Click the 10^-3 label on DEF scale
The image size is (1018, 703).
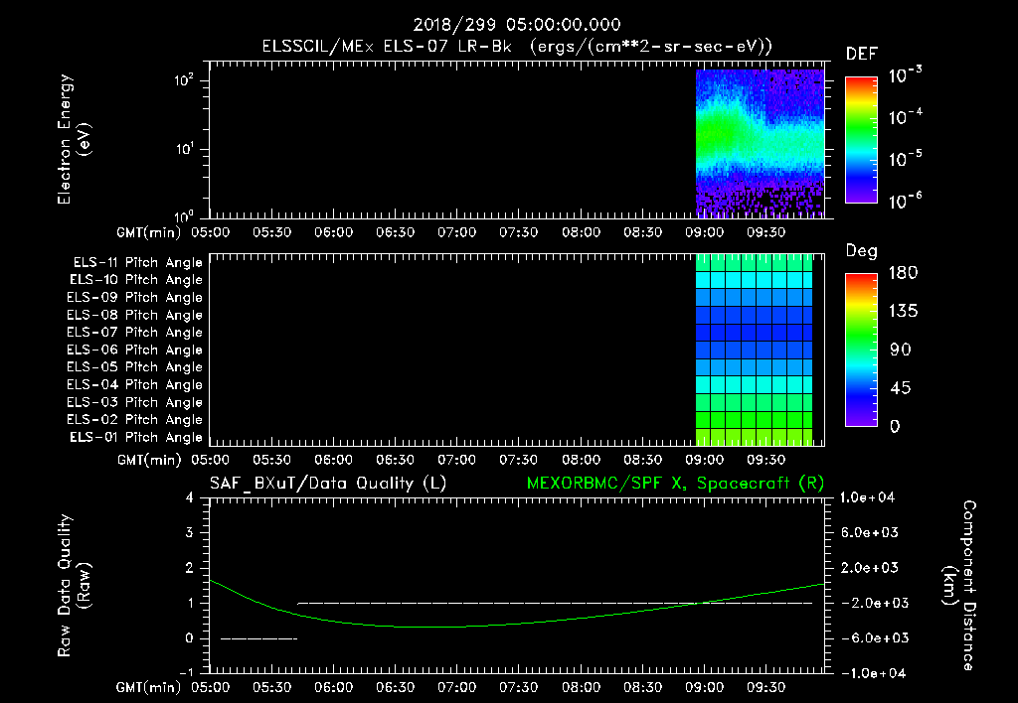point(905,75)
